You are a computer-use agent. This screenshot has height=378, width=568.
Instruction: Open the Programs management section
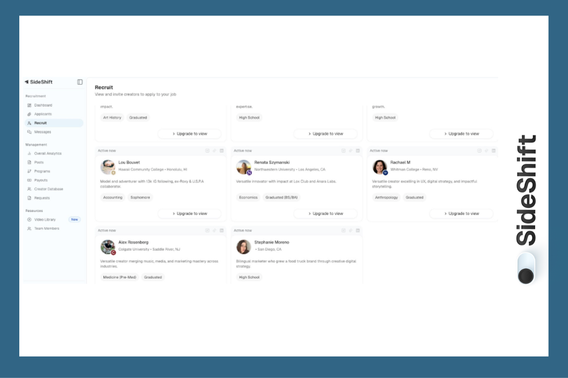click(42, 171)
